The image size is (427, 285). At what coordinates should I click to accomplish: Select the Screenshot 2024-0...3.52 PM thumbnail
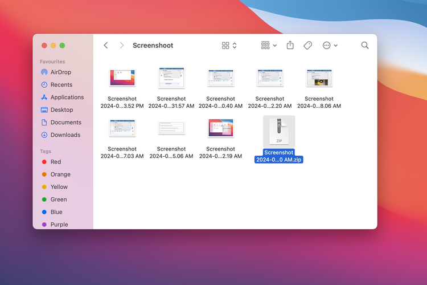(122, 78)
